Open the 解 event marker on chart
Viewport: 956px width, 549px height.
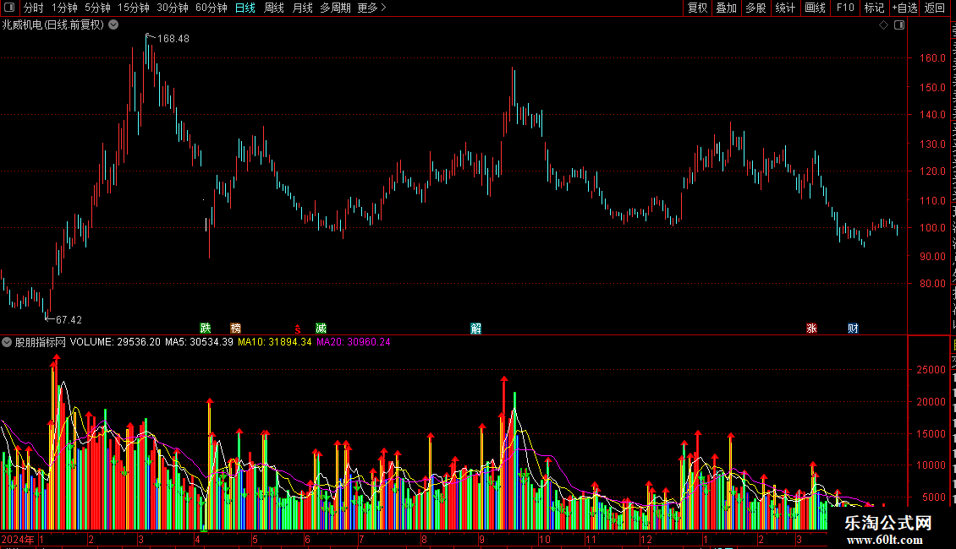click(x=476, y=328)
